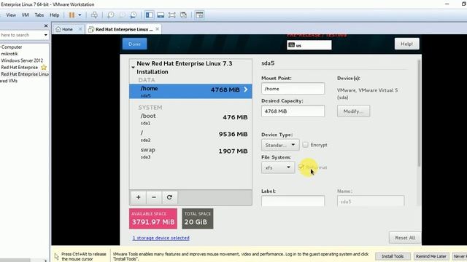The image size is (467, 262).
Task: Click the Name field showing sda5
Action: [x=371, y=201]
